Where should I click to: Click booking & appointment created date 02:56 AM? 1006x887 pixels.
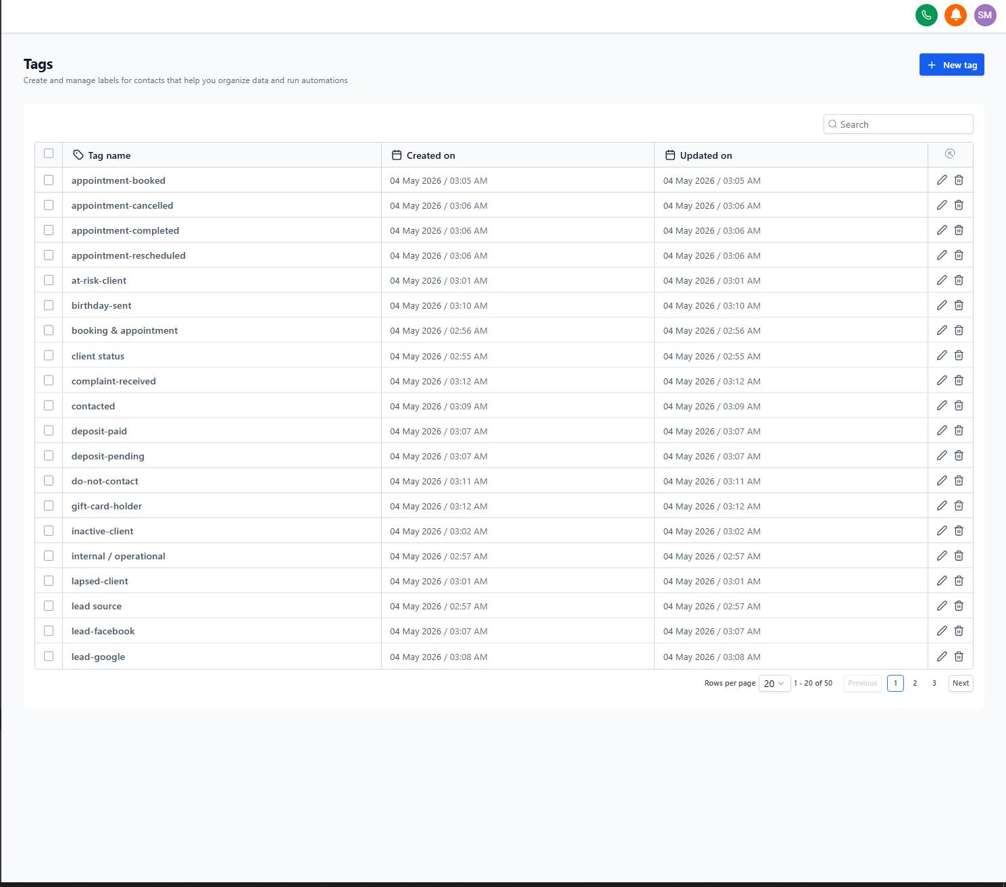coord(438,330)
